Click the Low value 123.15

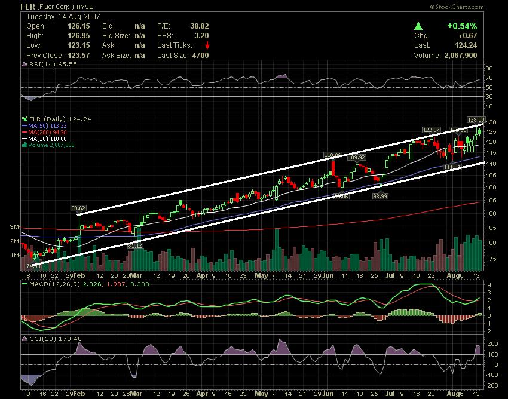[79, 45]
